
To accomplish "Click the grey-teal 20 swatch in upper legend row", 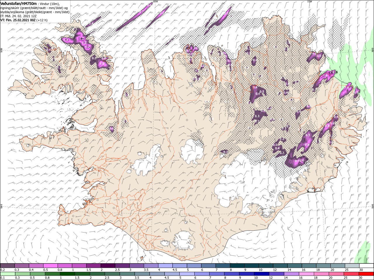I will (338, 265).
